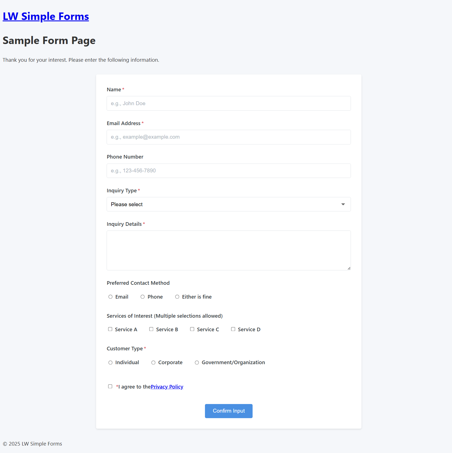Check the Service A checkbox

pos(110,329)
